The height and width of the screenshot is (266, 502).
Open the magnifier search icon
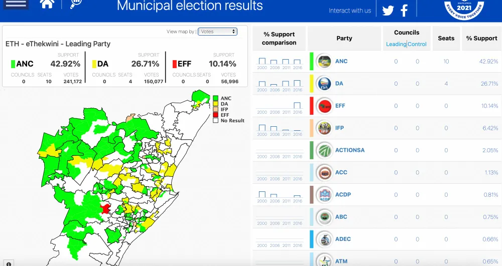click(76, 4)
